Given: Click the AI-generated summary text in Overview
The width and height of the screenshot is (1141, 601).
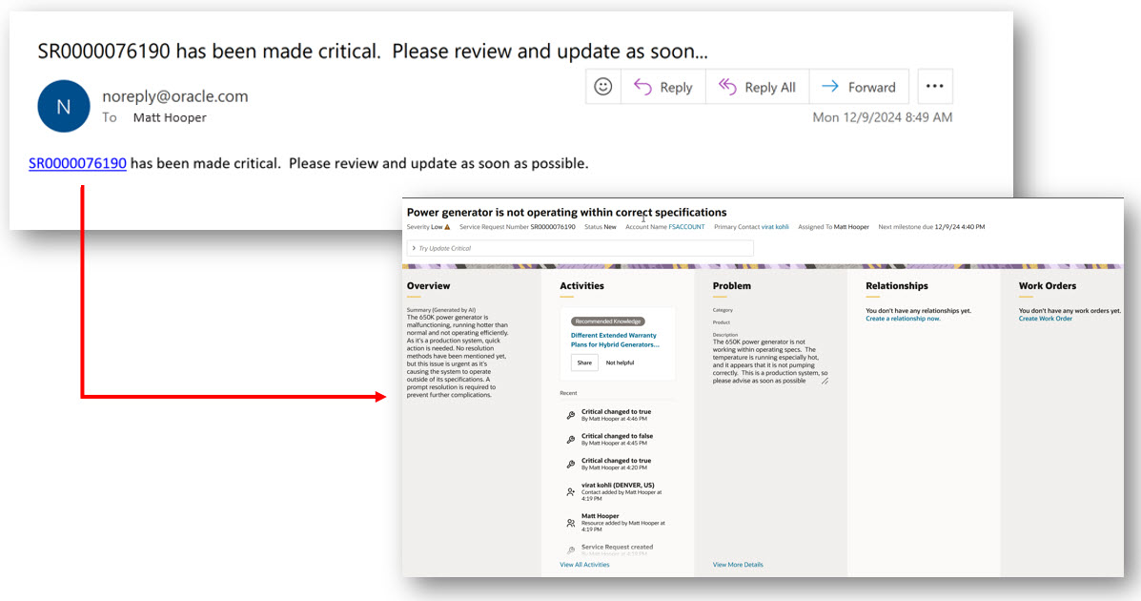Looking at the screenshot, I should 457,356.
